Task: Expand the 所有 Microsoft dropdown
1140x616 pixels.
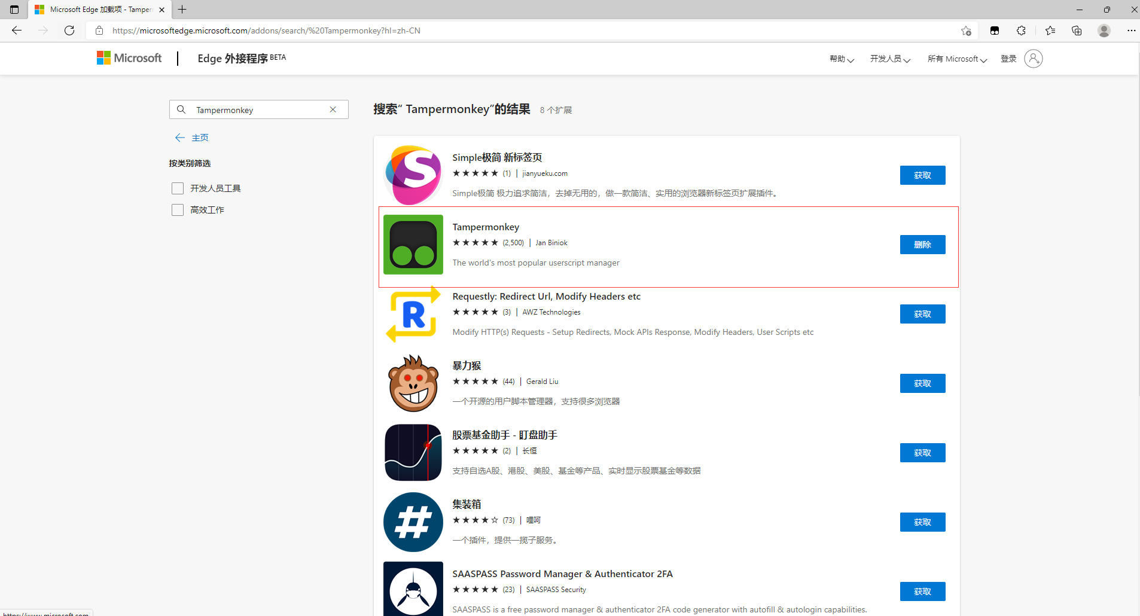Action: point(957,59)
